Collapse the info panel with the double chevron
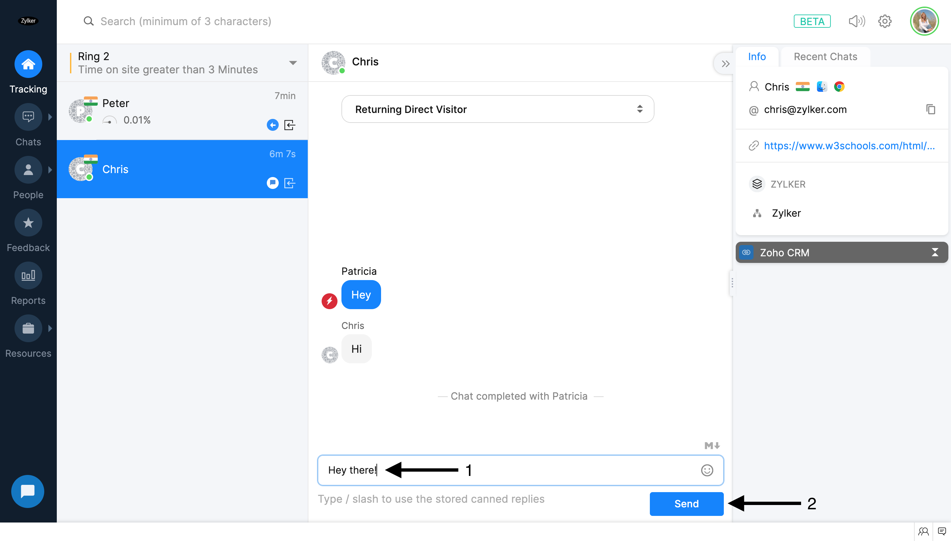 725,63
